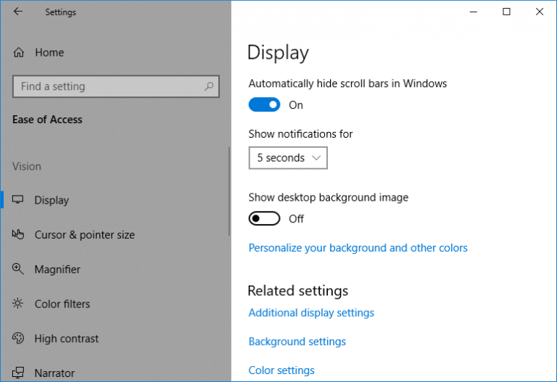This screenshot has height=382, width=557.
Task: Select the Display monitor icon
Action: tap(17, 199)
